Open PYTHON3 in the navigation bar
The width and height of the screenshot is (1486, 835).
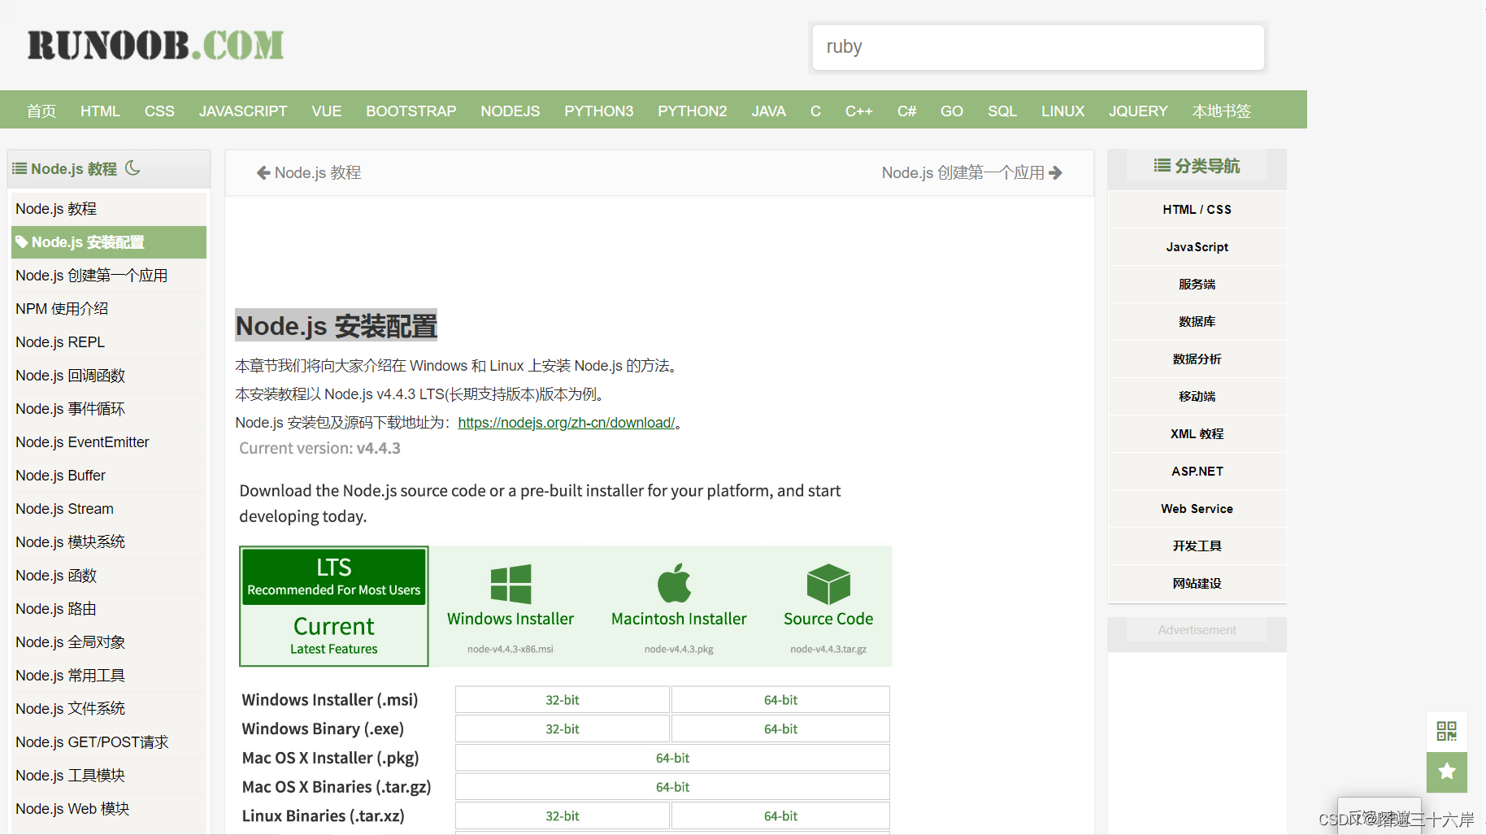click(x=598, y=111)
